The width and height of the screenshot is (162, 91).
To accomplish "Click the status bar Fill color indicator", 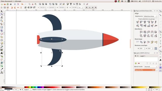I will [x=8, y=89].
